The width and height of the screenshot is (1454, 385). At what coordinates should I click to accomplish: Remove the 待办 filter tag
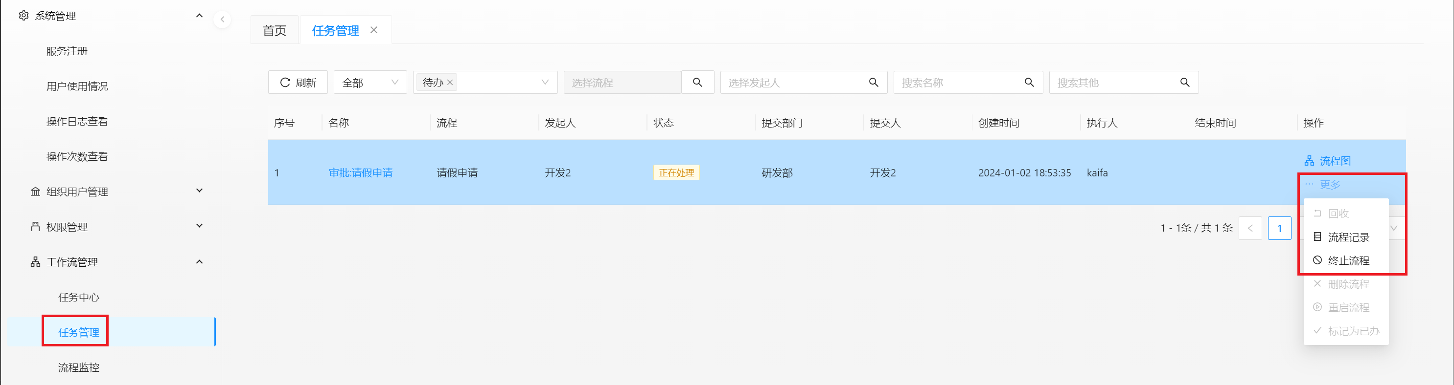[450, 82]
